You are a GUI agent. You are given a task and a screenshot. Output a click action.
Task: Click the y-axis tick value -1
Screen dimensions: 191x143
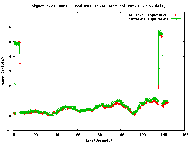[x=9, y=131]
